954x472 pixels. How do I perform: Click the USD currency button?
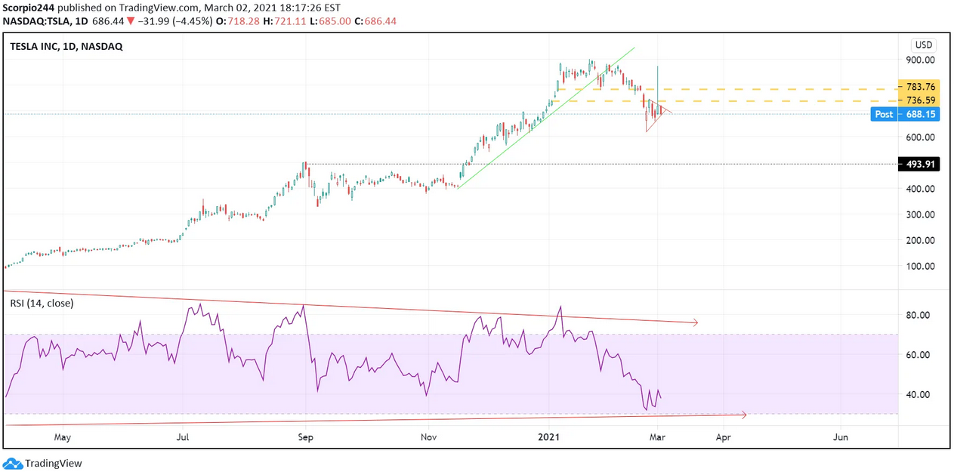pyautogui.click(x=923, y=45)
